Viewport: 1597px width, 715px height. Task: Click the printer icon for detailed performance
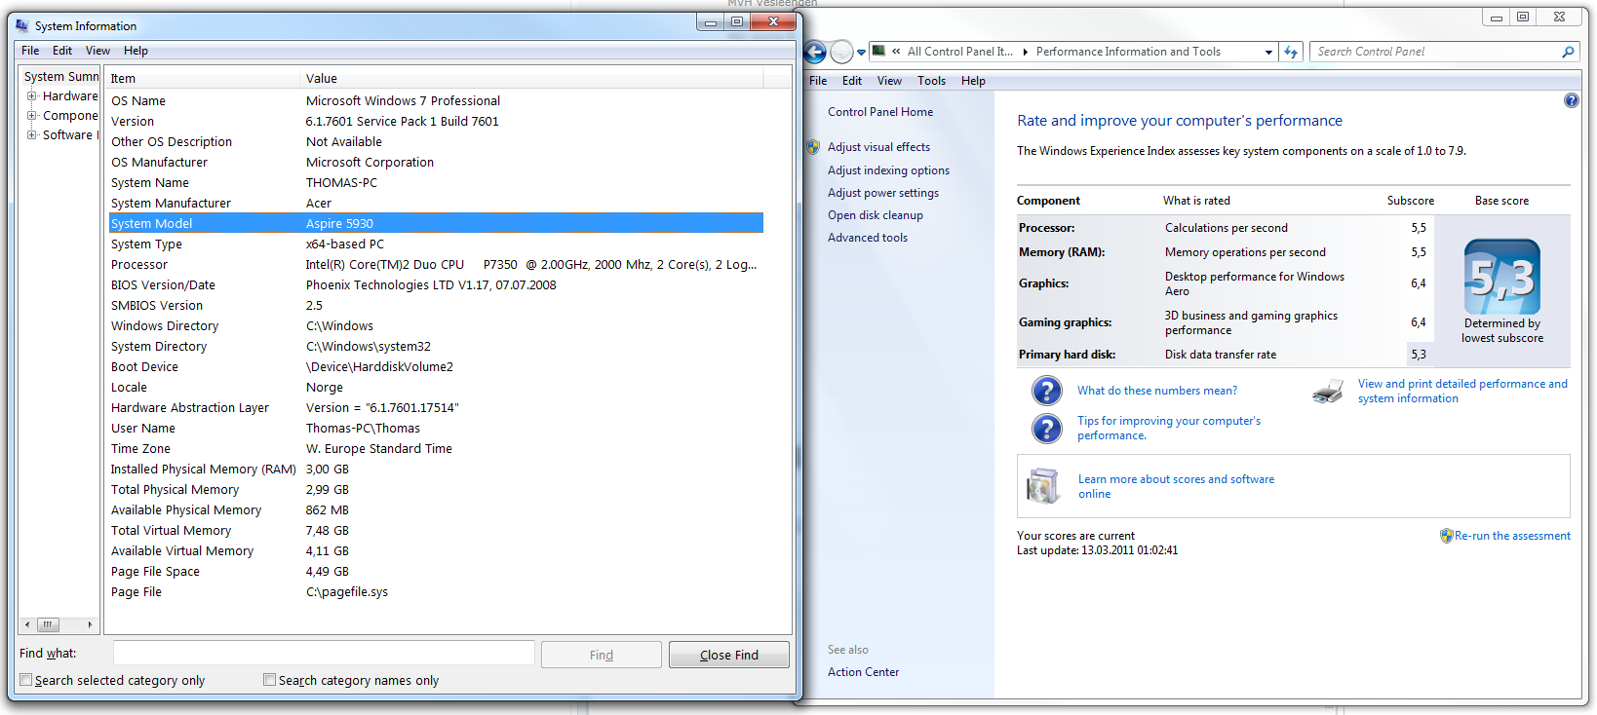pos(1328,391)
